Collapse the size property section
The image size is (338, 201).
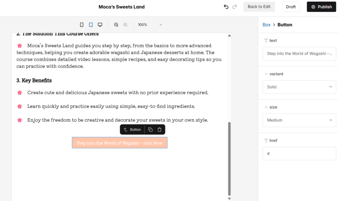tap(266, 107)
